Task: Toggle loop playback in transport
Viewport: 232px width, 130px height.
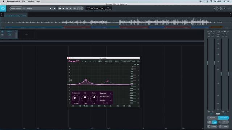Action: 82,9
